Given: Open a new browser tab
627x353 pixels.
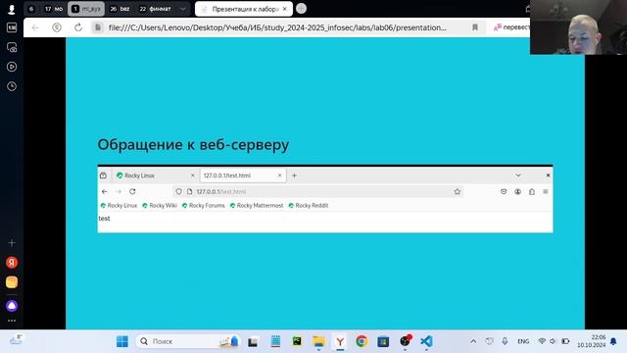Looking at the screenshot, I should [x=301, y=9].
